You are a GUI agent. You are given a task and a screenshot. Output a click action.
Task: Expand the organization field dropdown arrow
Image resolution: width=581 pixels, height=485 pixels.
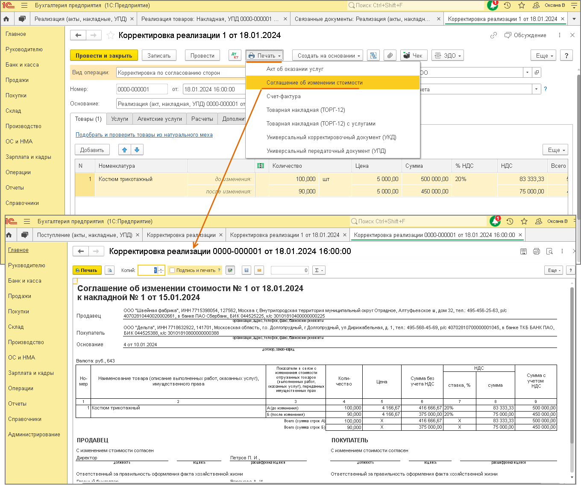tap(528, 73)
